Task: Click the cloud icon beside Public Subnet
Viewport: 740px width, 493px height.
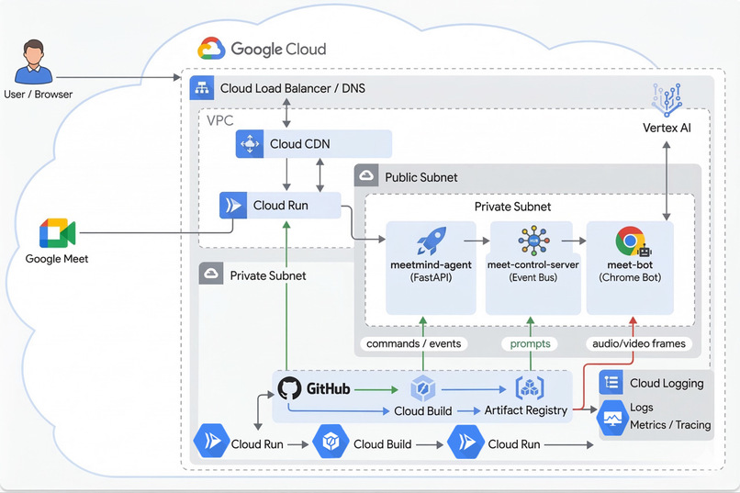Action: [366, 176]
